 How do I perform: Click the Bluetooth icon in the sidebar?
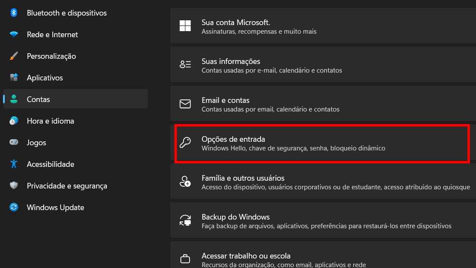click(14, 13)
